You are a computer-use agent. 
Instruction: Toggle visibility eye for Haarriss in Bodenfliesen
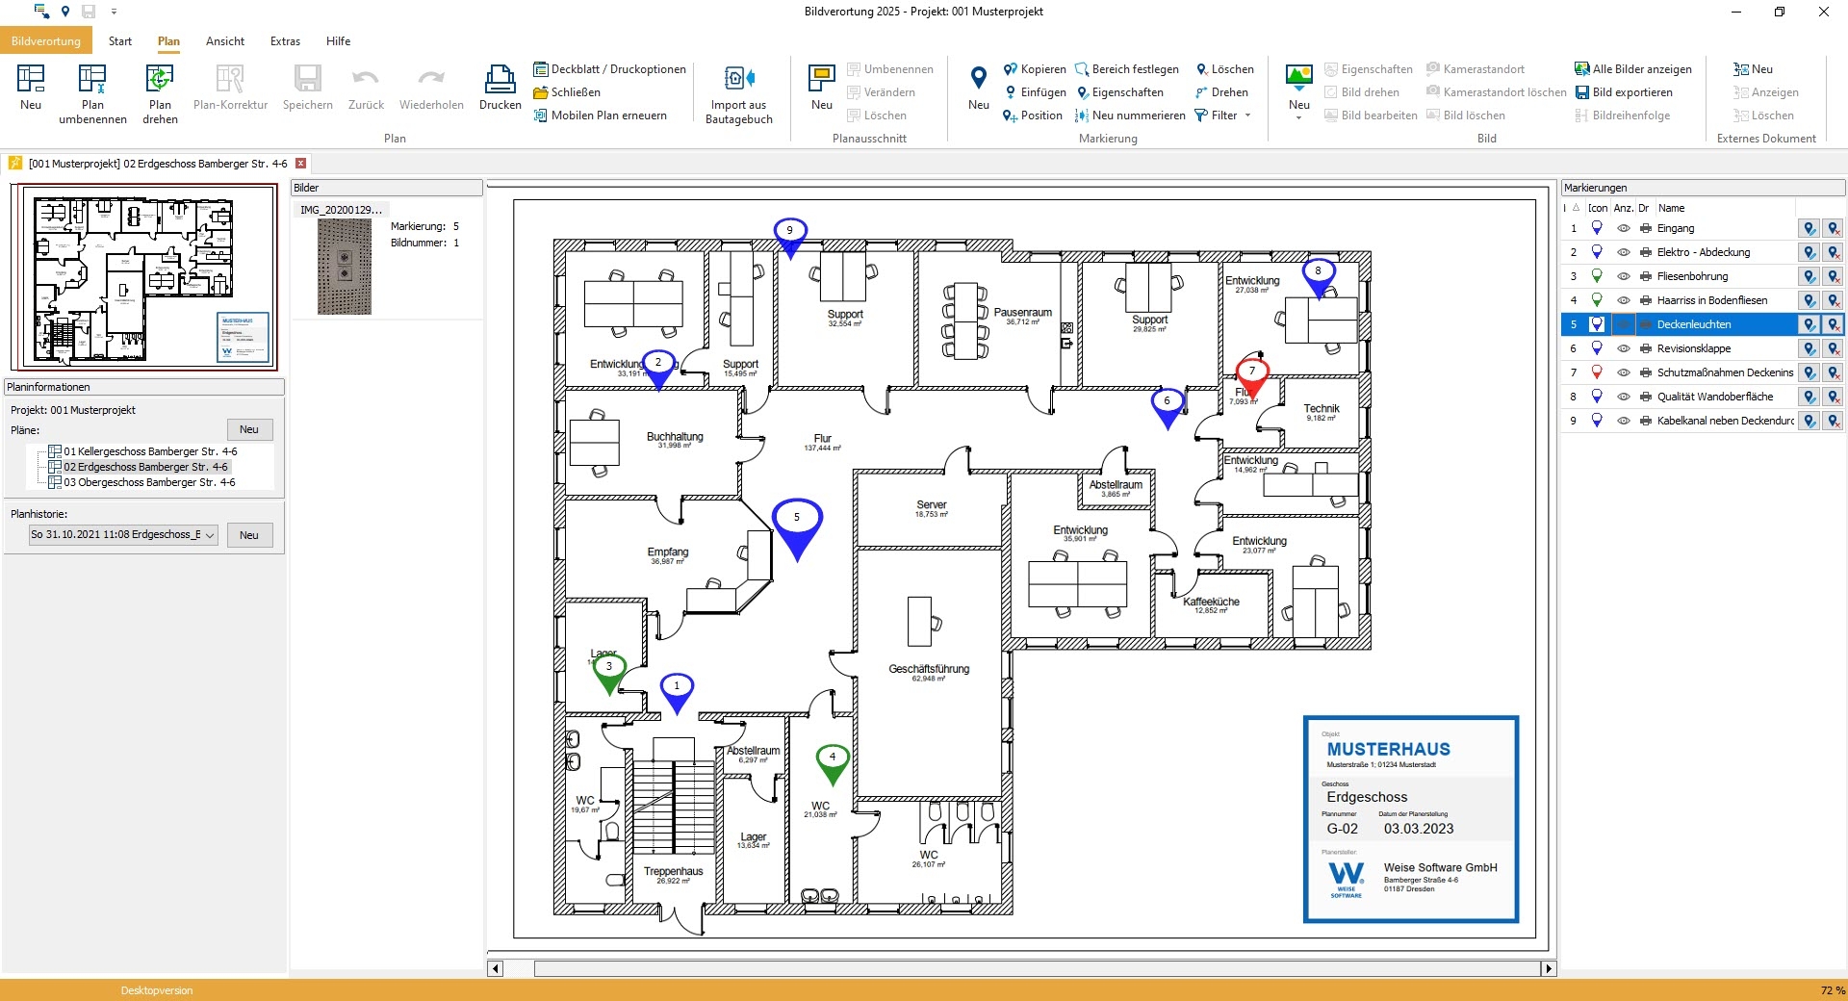1624,300
